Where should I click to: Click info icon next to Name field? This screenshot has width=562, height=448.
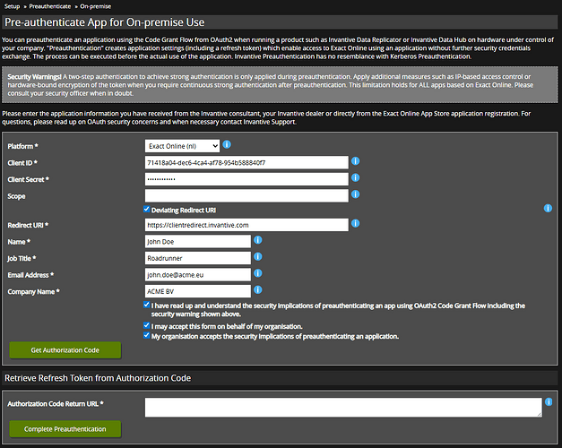[258, 240]
